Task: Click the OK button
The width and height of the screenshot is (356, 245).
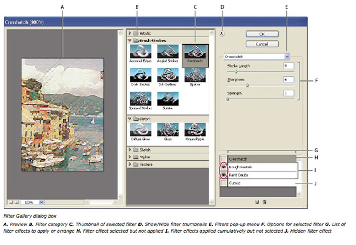Action: [x=262, y=34]
